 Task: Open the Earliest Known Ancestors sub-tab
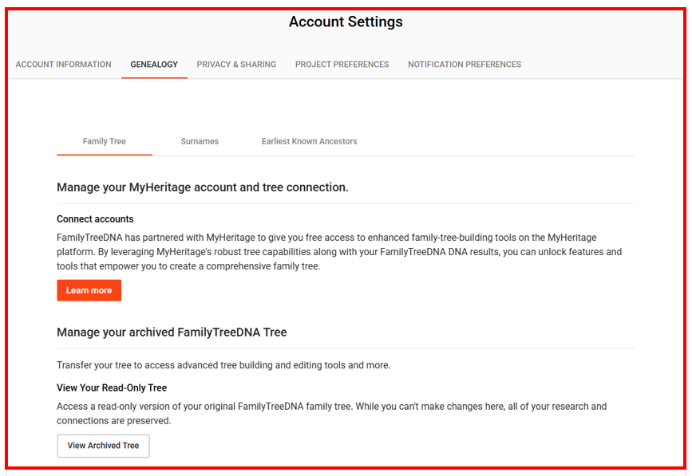point(310,141)
